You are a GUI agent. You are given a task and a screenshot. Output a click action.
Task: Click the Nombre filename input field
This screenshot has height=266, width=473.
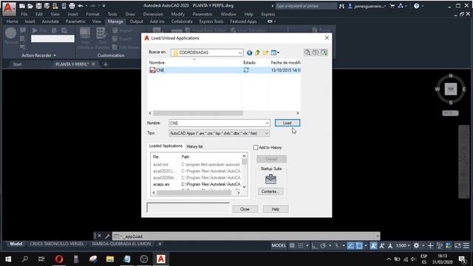pos(220,123)
